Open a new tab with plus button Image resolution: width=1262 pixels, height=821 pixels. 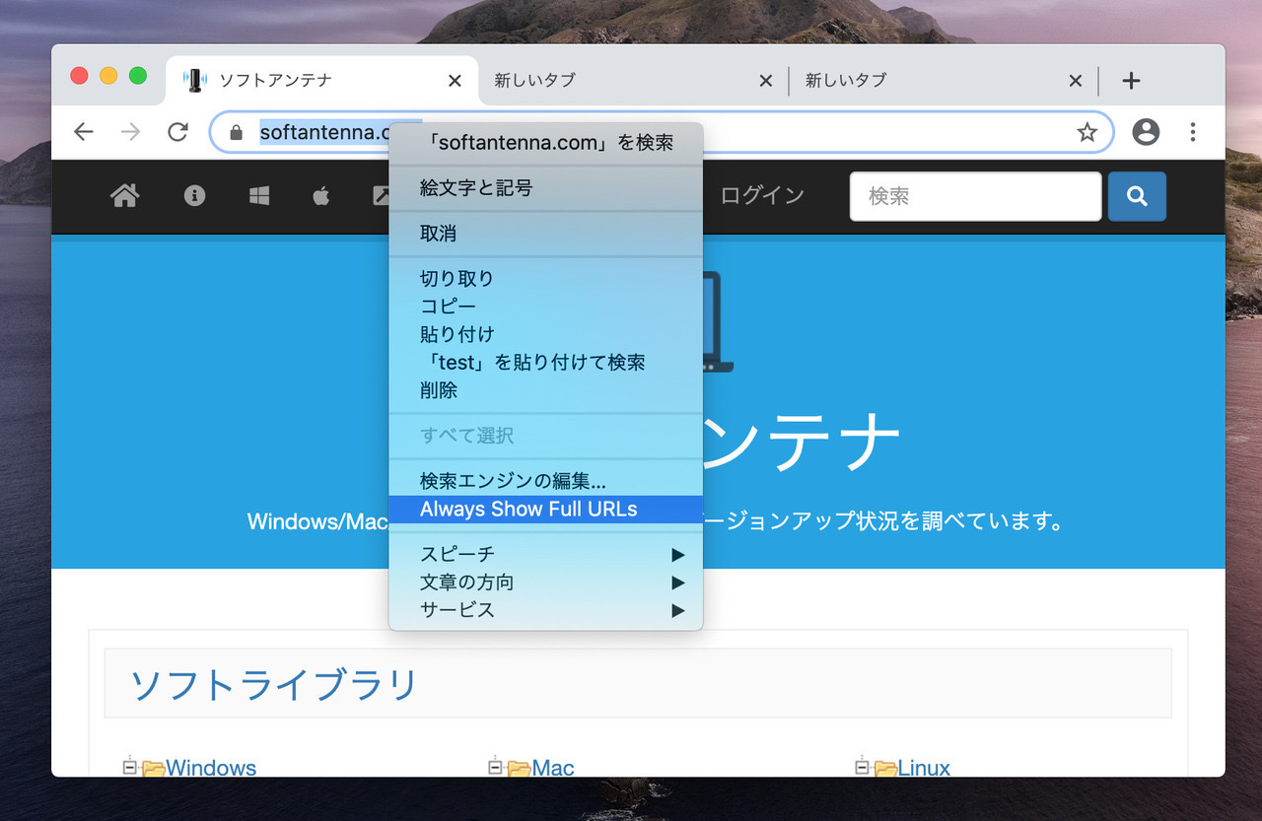click(1131, 81)
